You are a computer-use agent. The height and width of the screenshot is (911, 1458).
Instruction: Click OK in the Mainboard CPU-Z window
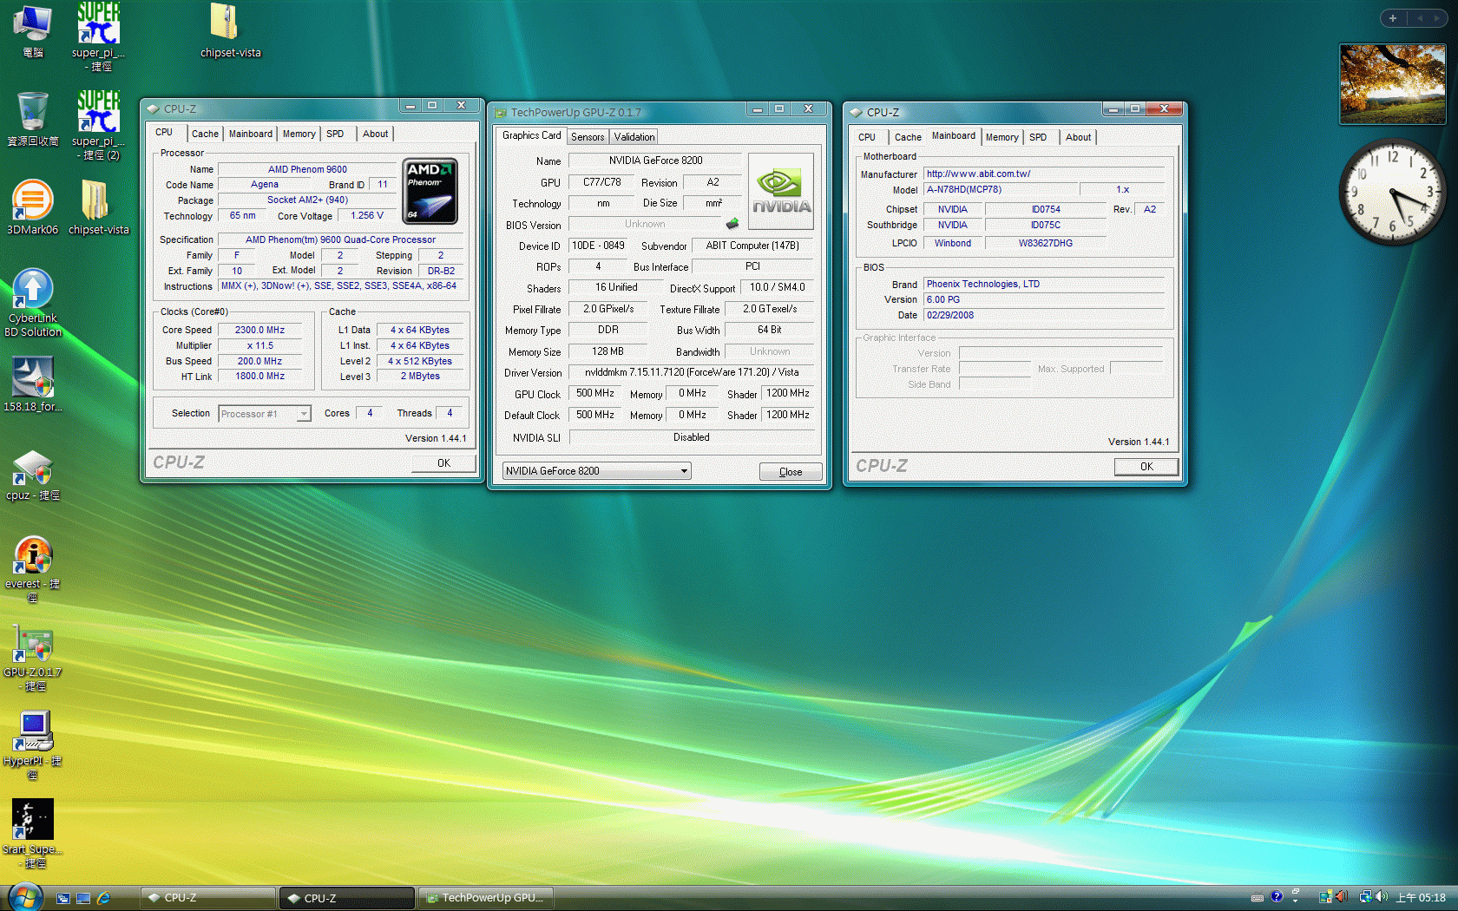coord(1146,467)
